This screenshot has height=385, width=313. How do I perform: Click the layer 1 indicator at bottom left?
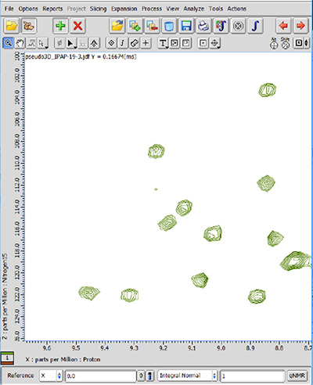pyautogui.click(x=7, y=358)
